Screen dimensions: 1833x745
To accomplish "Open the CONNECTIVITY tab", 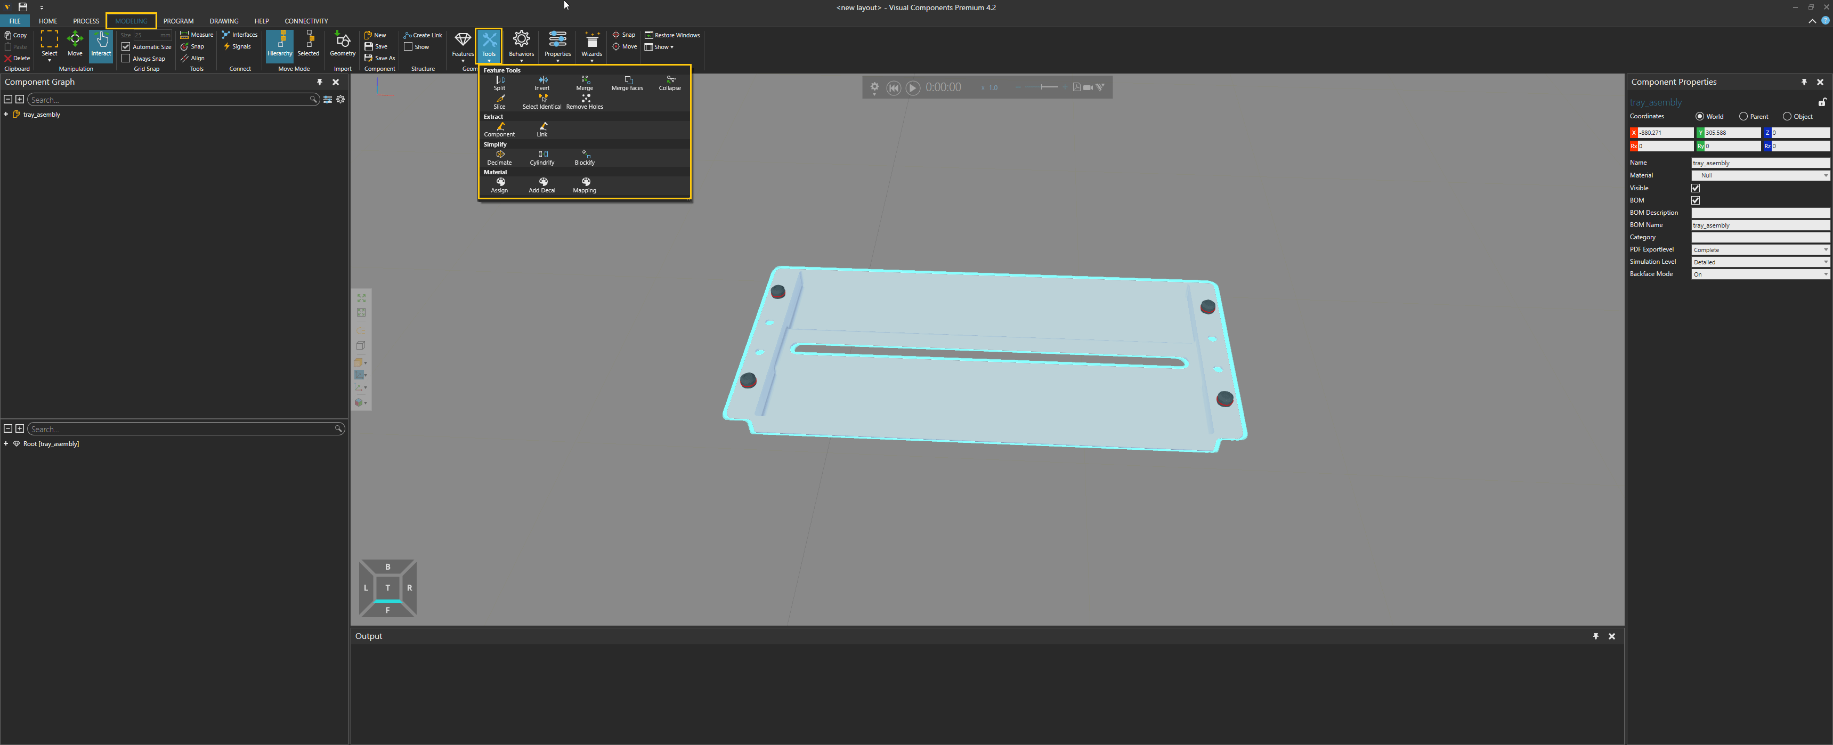I will click(x=307, y=21).
